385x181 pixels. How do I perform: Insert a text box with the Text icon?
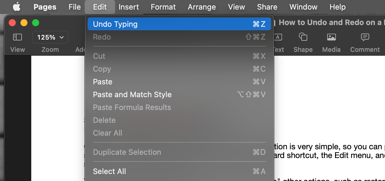tap(278, 37)
